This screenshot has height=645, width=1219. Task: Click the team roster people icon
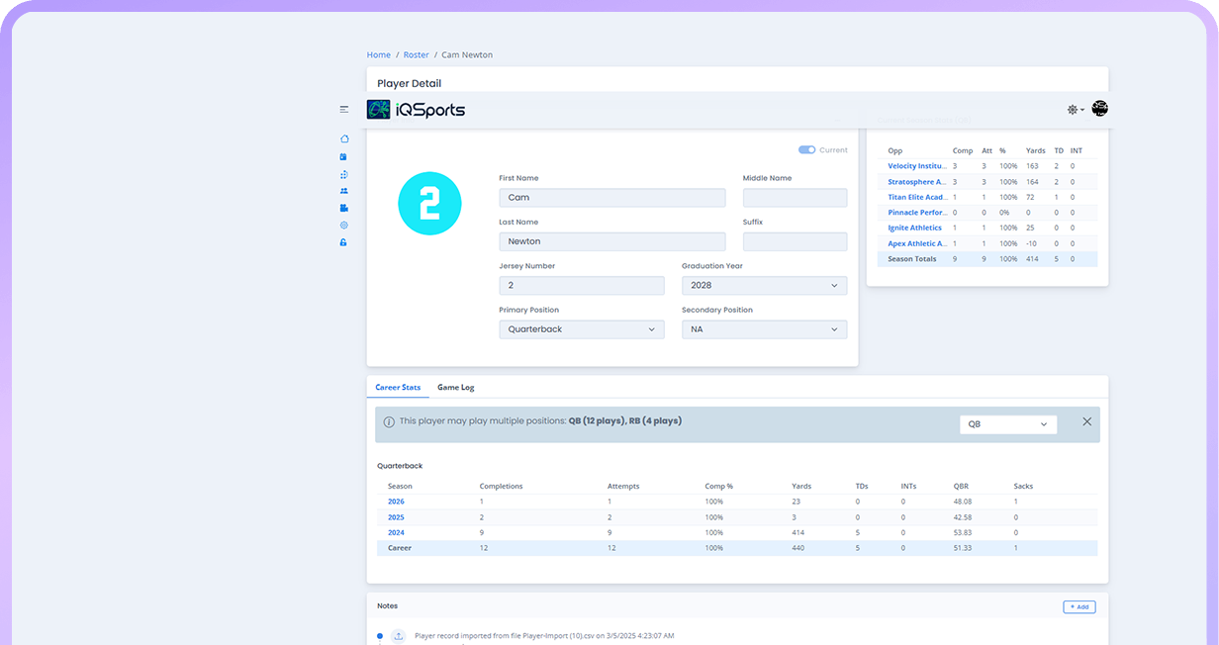pyautogui.click(x=344, y=191)
